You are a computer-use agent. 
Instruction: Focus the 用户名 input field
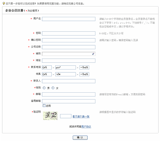[69, 19]
